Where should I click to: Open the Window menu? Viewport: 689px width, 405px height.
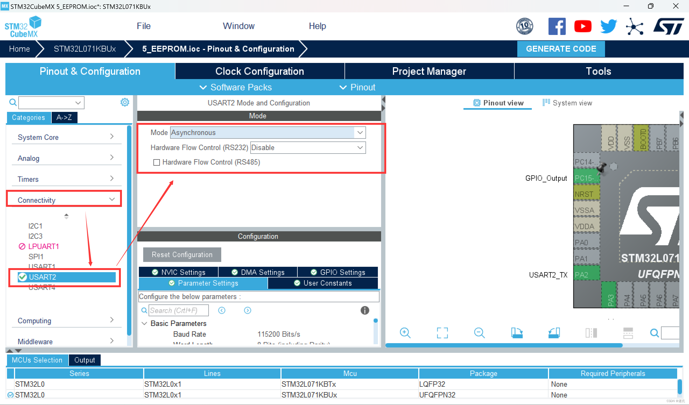click(239, 26)
